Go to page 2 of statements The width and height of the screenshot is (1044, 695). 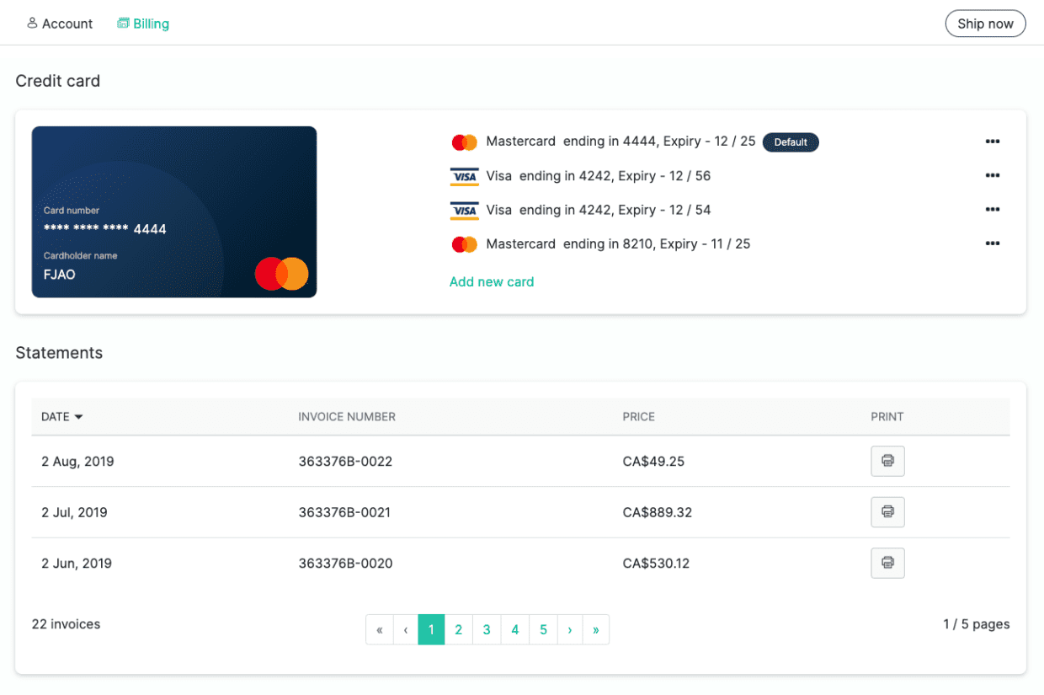click(458, 629)
